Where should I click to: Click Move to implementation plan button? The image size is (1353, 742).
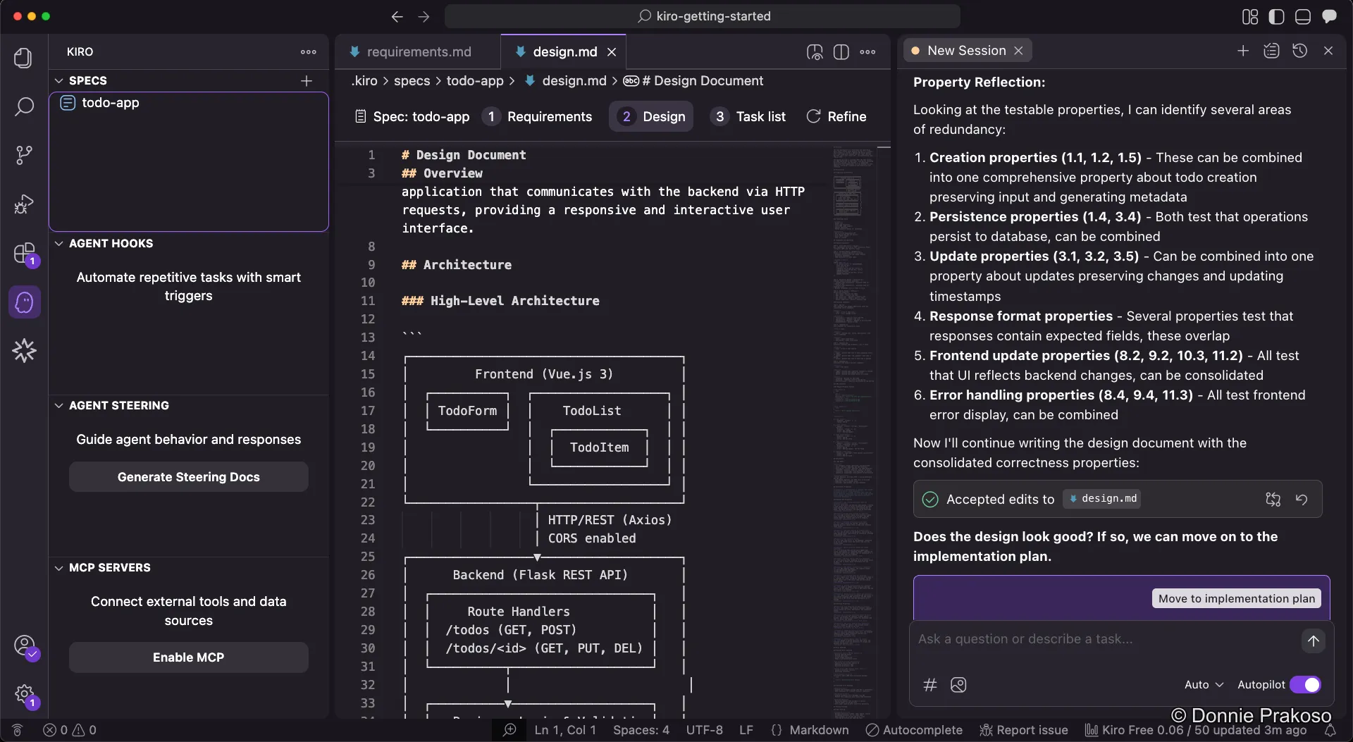pos(1236,598)
